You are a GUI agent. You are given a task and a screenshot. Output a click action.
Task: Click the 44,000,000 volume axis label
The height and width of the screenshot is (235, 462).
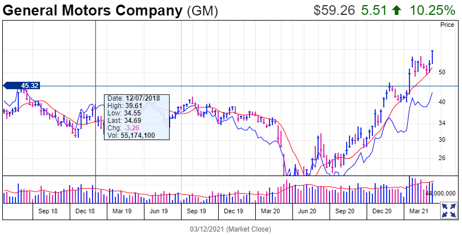(x=441, y=193)
